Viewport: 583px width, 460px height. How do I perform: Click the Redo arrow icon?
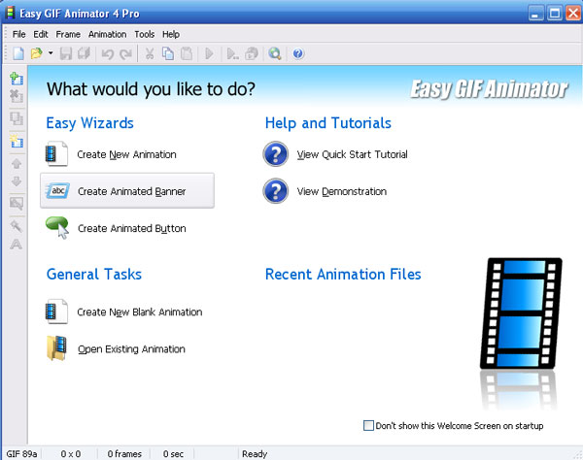point(125,54)
